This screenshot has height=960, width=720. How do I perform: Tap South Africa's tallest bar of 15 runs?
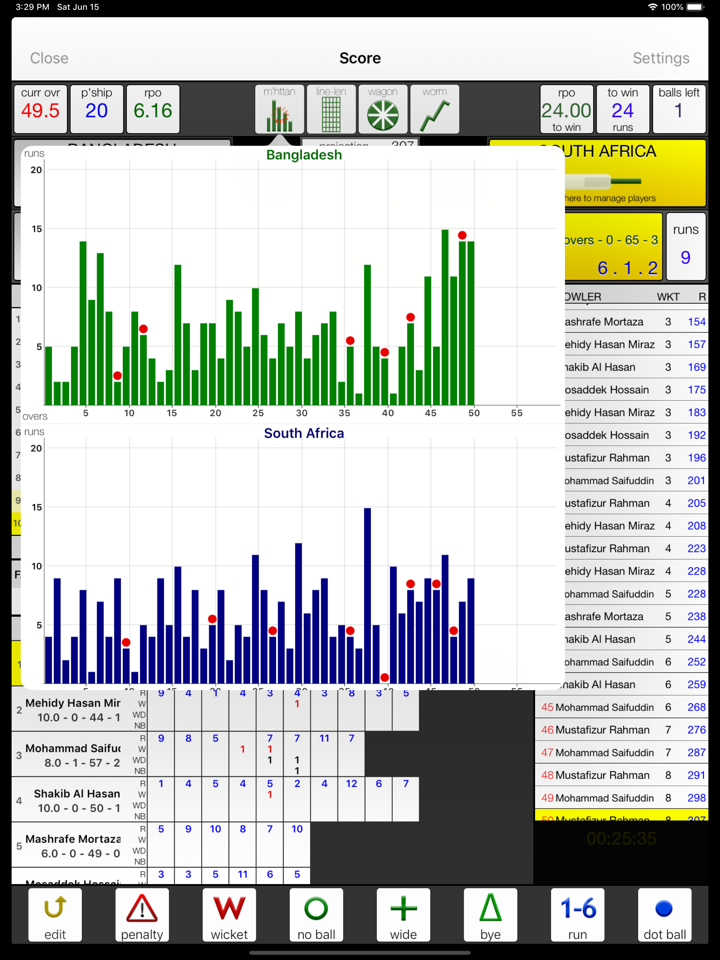[367, 596]
